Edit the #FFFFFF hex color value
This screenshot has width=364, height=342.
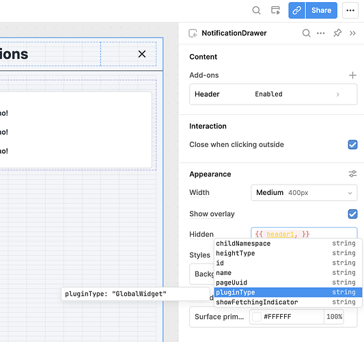click(277, 317)
